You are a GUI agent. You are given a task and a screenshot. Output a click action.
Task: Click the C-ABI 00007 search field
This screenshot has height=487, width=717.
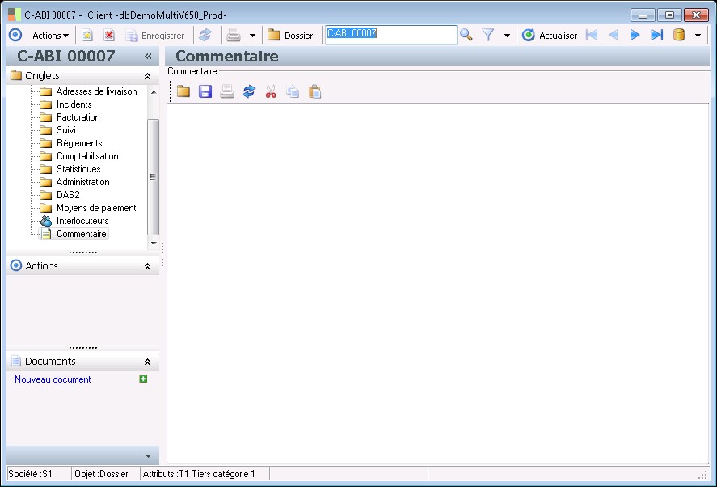point(391,35)
